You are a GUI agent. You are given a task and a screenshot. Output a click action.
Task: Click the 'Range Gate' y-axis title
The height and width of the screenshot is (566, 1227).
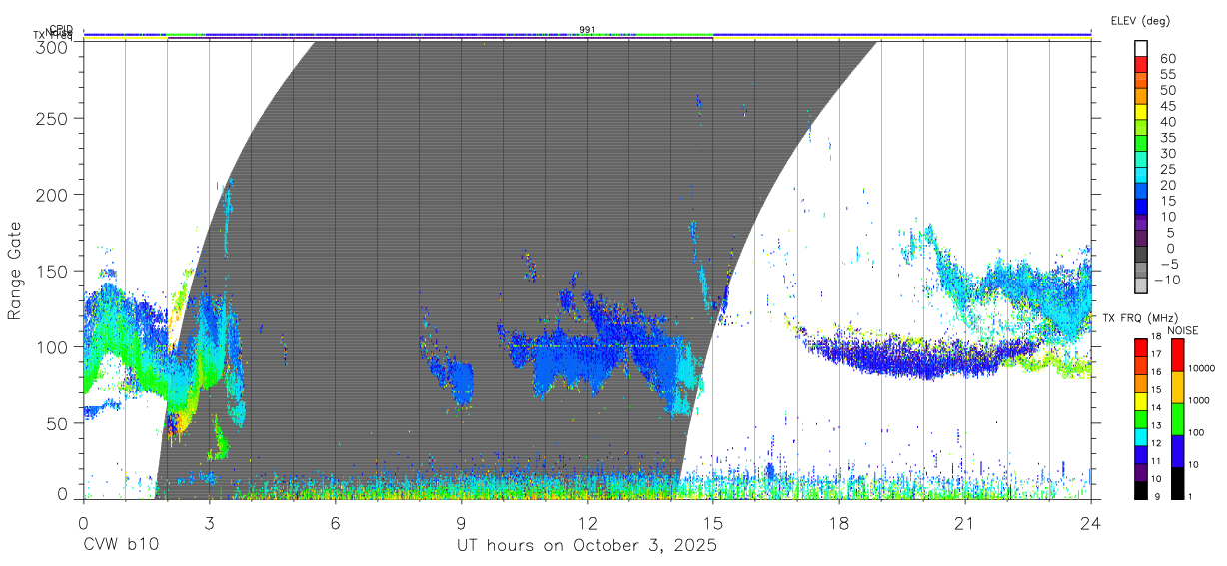(15, 272)
